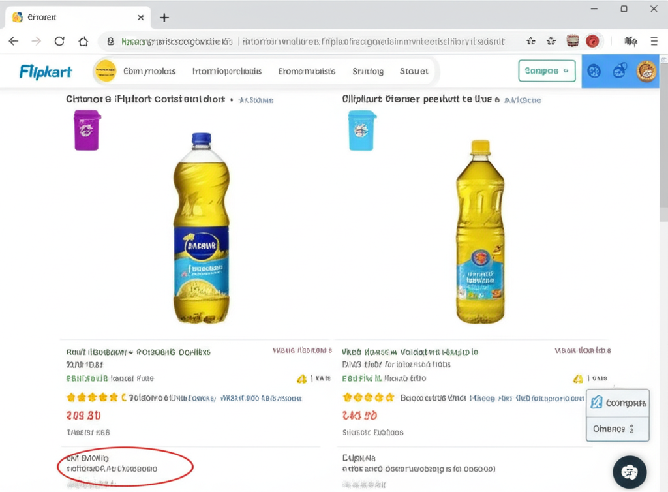The width and height of the screenshot is (668, 492).
Task: Open the chatbot assistant icon
Action: click(628, 472)
